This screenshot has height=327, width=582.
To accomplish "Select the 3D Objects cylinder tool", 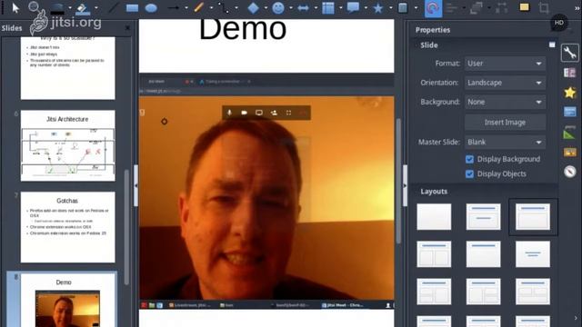I will click(x=403, y=8).
